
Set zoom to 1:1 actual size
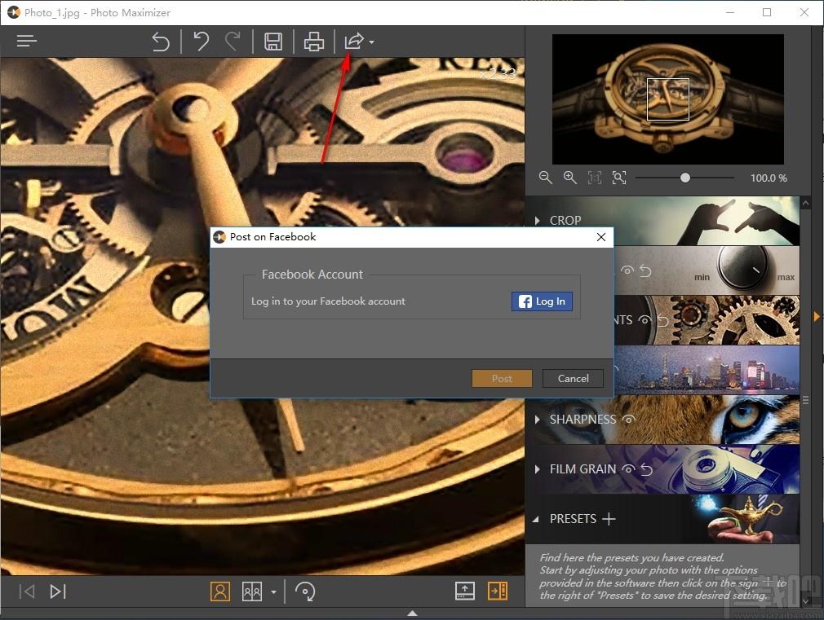coord(595,178)
